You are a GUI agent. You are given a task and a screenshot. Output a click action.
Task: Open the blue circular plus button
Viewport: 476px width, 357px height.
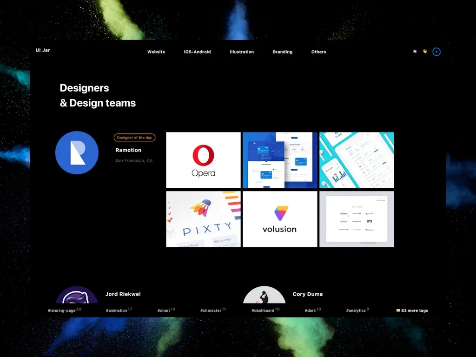pos(436,52)
